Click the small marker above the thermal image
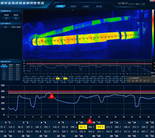155x138 pixels. click(73, 10)
